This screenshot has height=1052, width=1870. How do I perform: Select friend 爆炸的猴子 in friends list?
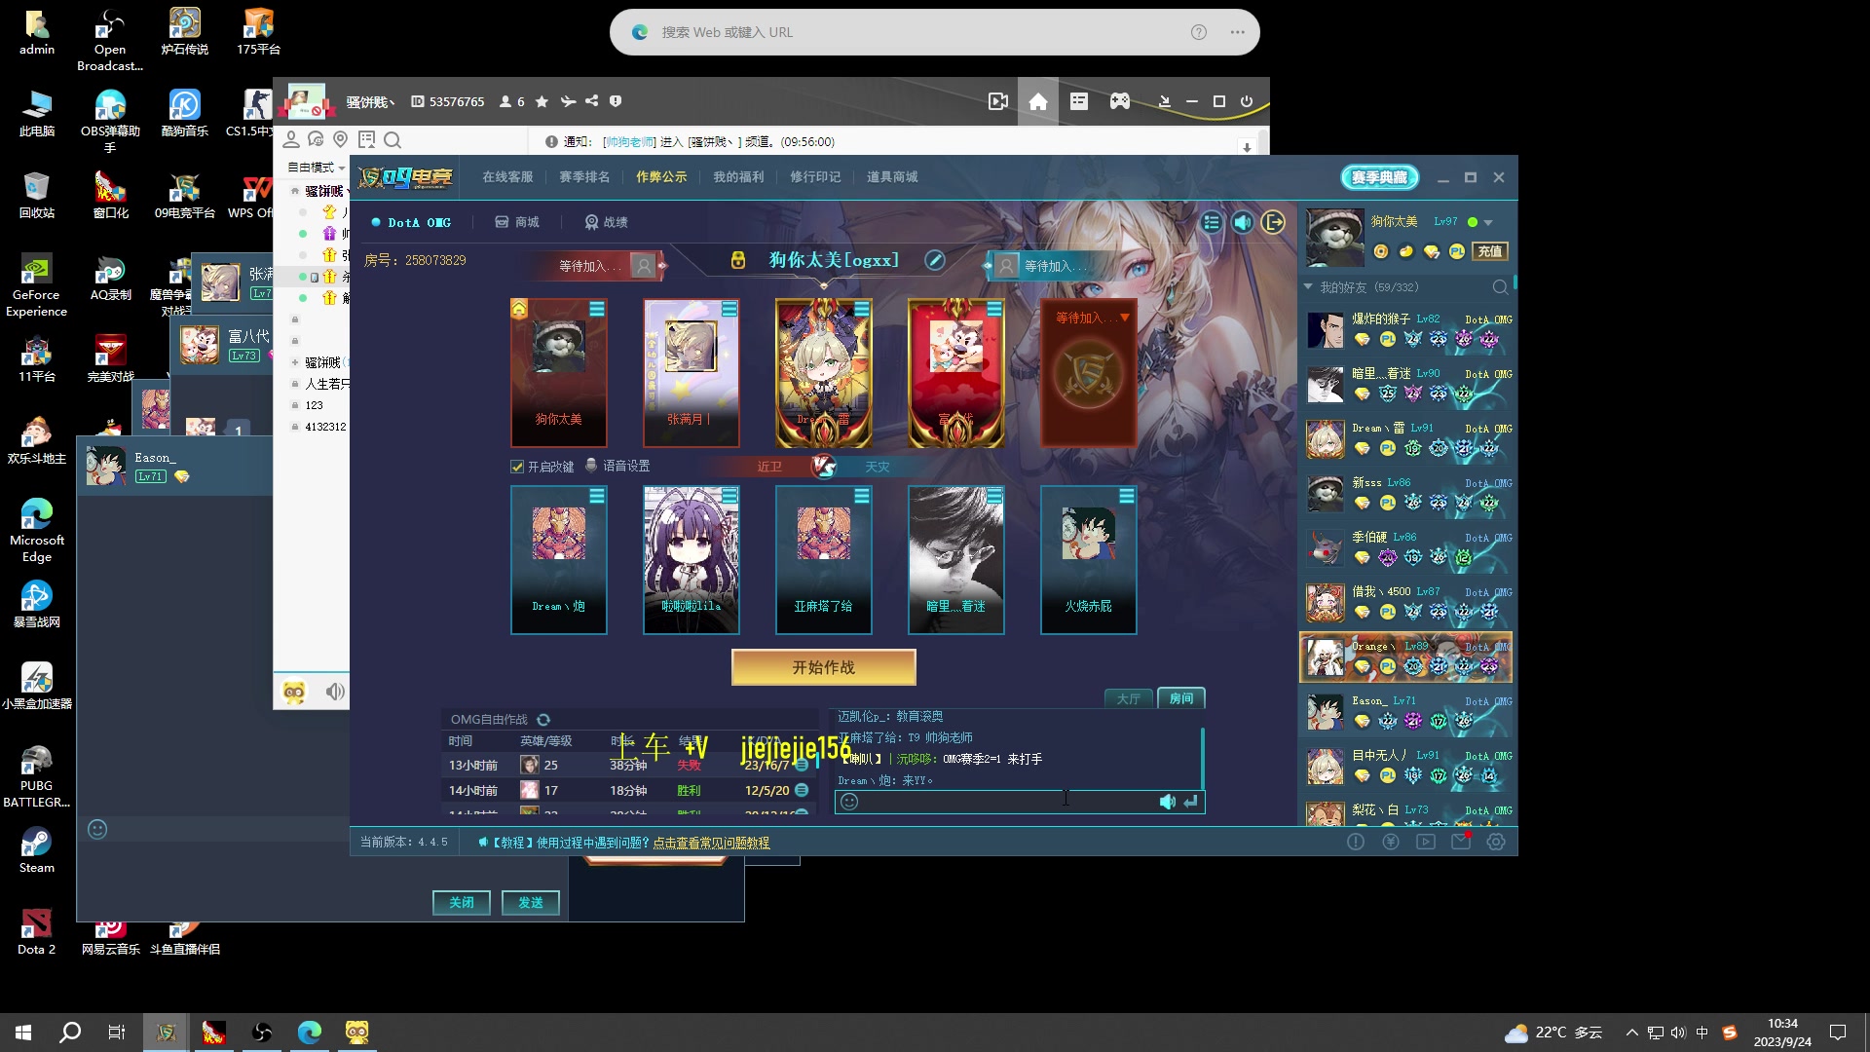(x=1405, y=330)
